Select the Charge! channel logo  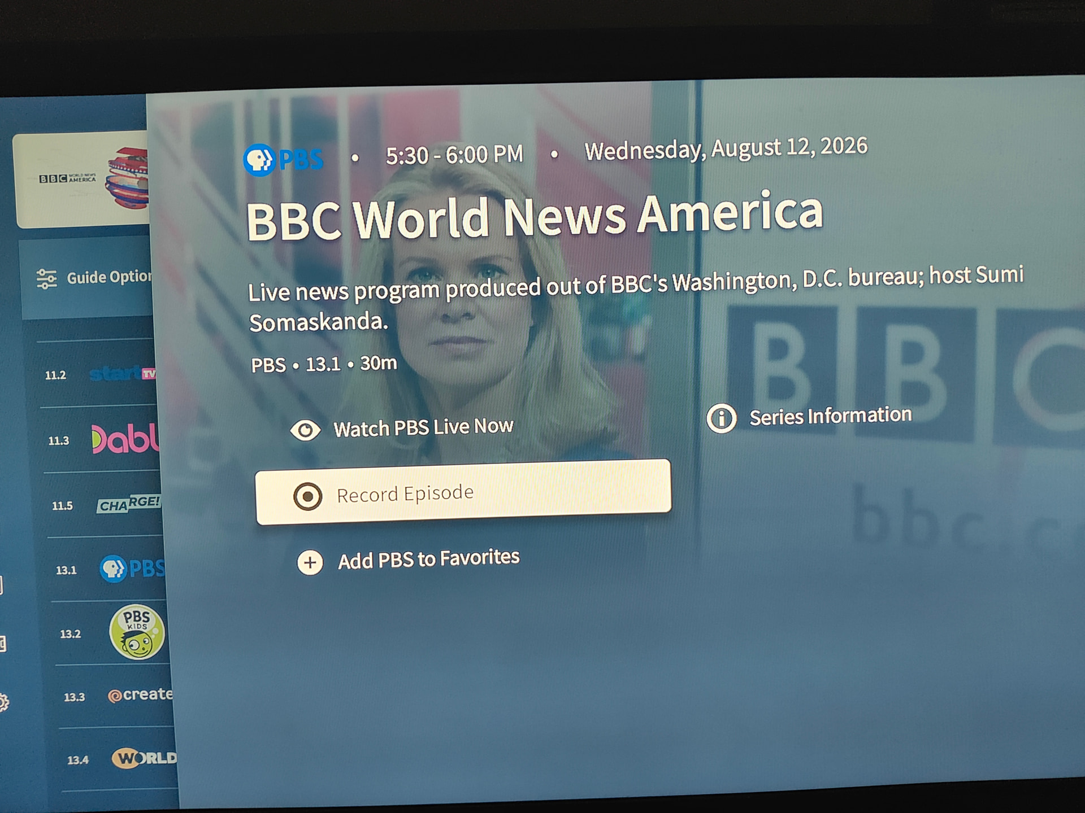(129, 504)
